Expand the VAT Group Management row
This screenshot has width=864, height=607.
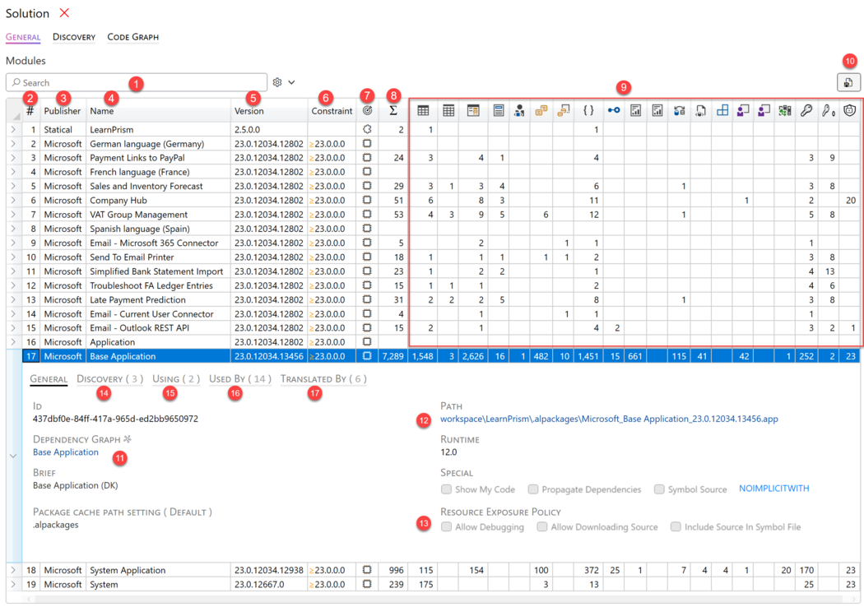click(x=13, y=215)
